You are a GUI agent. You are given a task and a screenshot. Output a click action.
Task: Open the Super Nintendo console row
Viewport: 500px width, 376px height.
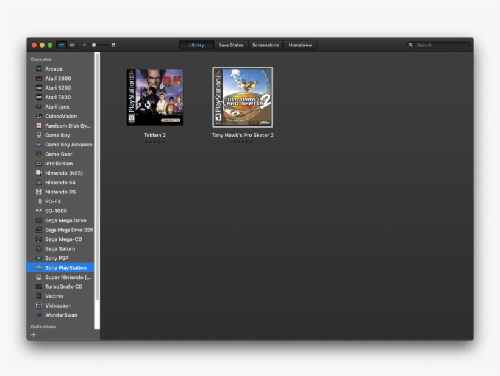pos(60,277)
